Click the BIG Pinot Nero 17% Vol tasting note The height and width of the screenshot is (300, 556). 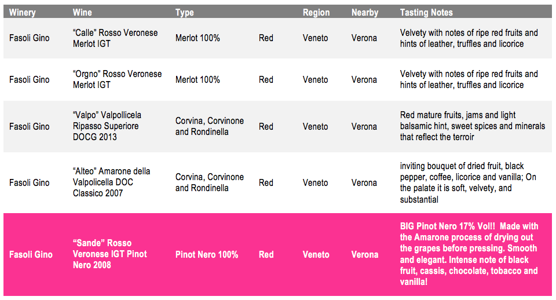(469, 254)
